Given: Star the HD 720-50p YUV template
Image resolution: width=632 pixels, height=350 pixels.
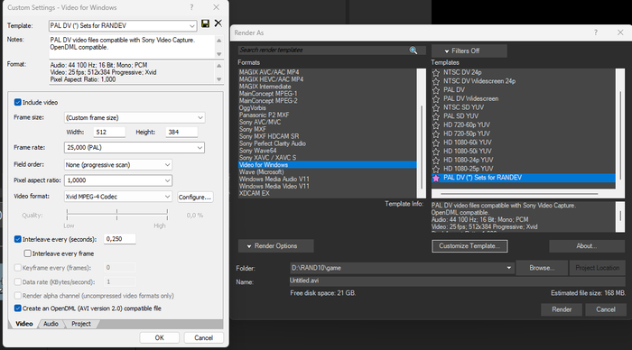Looking at the screenshot, I should click(x=436, y=134).
